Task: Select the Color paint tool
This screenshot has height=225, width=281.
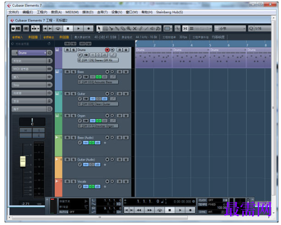Action: coord(158,29)
